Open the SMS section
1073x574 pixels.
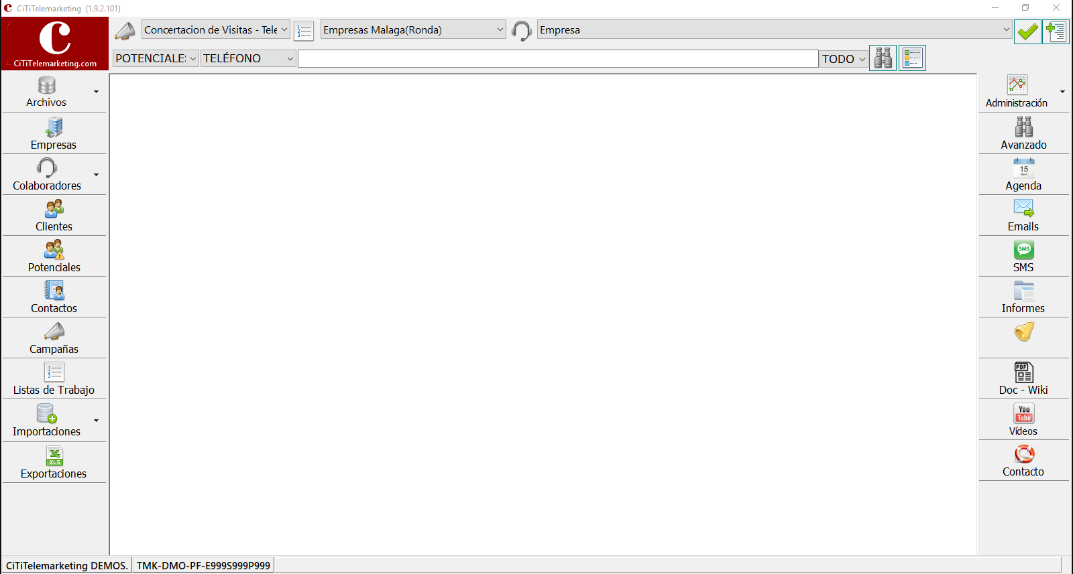tap(1023, 257)
